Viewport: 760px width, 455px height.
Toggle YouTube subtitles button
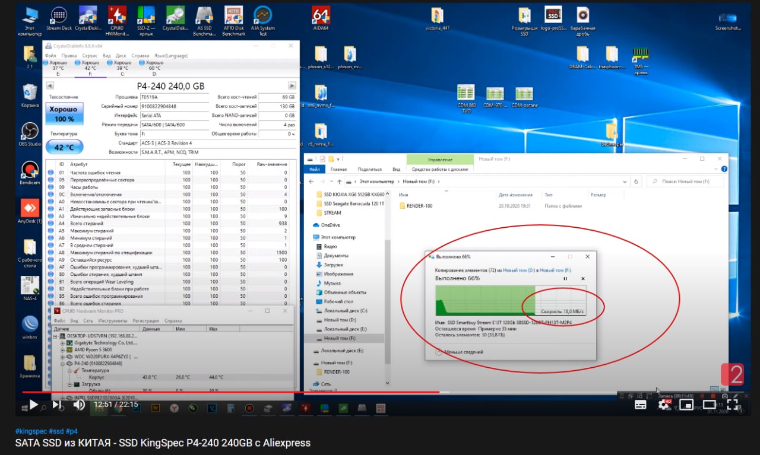(x=641, y=405)
